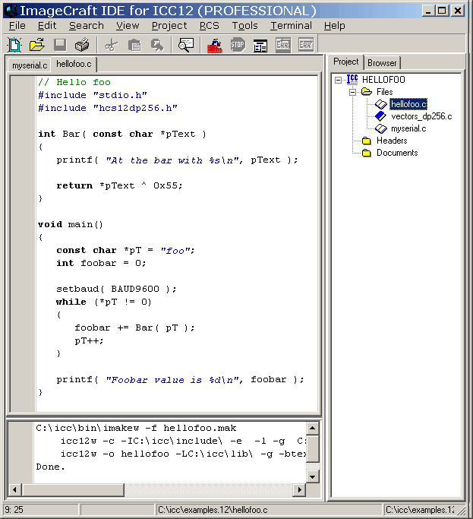This screenshot has width=473, height=519.
Task: Click the output pane vertical scrollbar thumb
Action: [312, 448]
